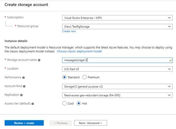Go to Next: Advanced step
The image size is (176, 129).
pos(90,123)
